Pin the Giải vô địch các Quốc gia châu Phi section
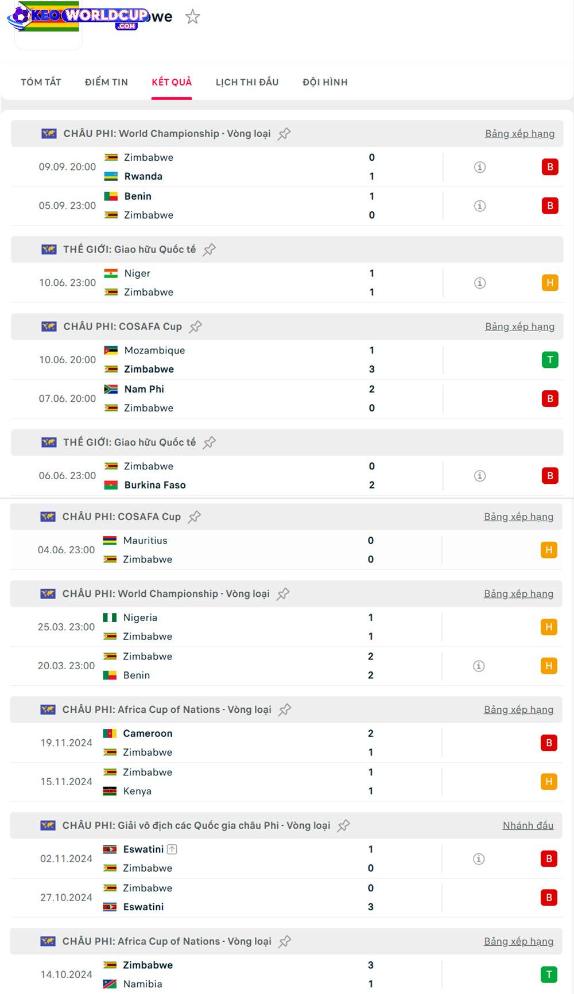This screenshot has width=574, height=994. (x=344, y=826)
